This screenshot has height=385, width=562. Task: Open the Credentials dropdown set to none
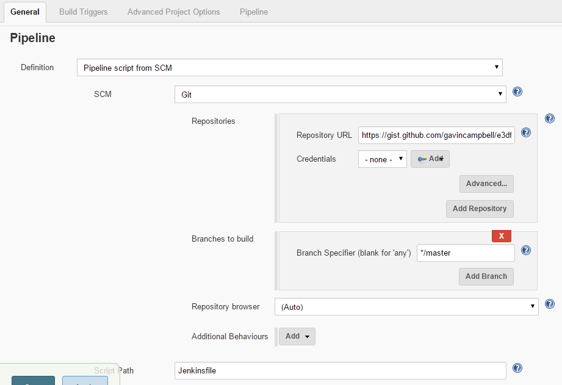[382, 159]
